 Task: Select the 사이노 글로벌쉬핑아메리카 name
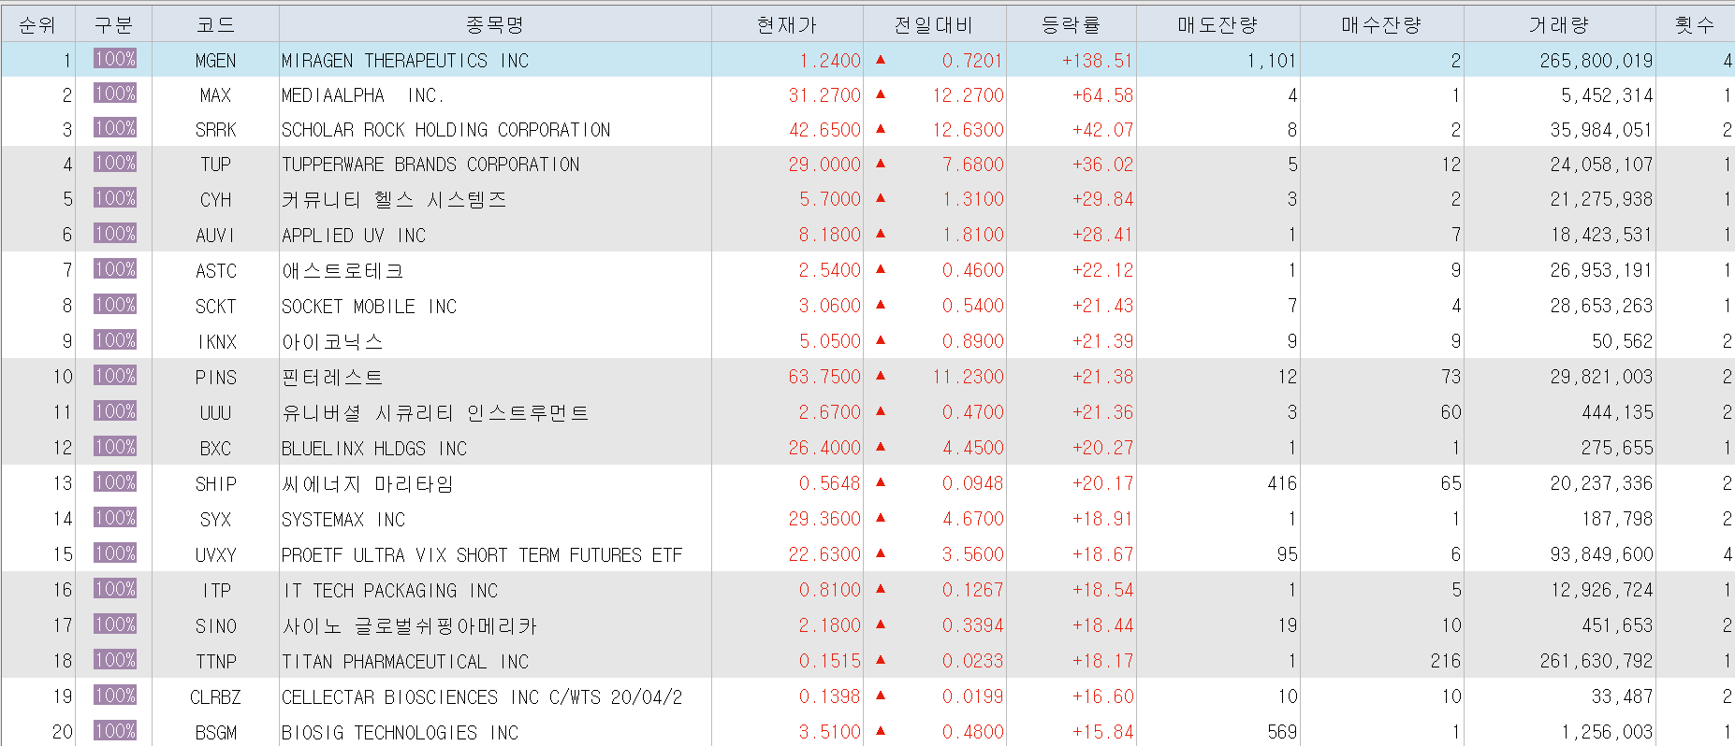[x=410, y=626]
